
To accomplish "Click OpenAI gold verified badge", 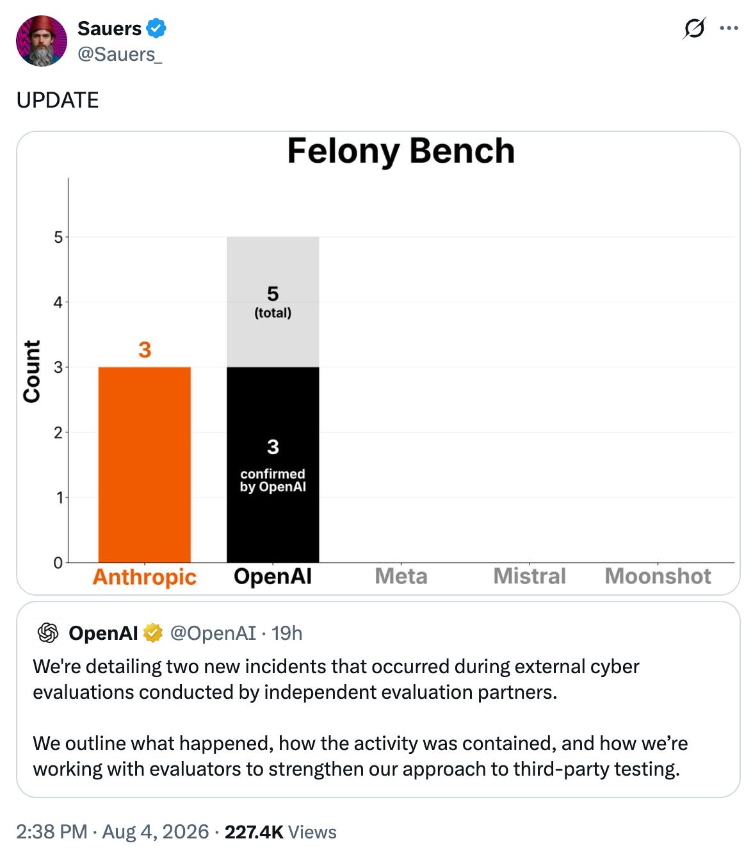I will pos(152,633).
